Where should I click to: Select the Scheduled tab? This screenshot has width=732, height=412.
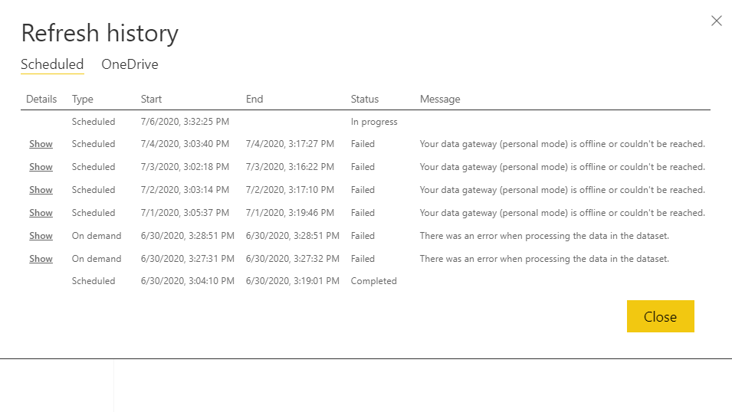(52, 64)
